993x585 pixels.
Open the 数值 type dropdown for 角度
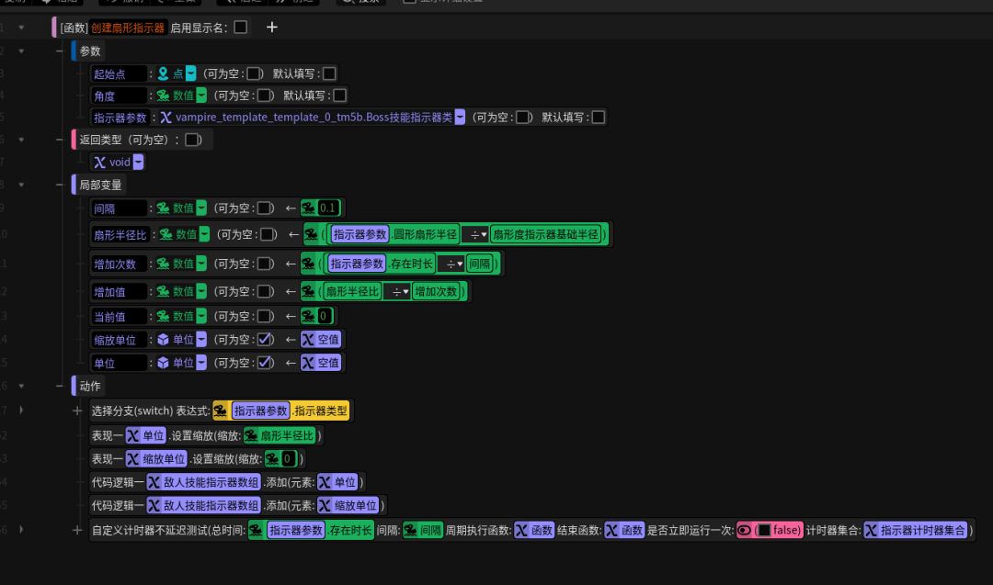[x=201, y=96]
